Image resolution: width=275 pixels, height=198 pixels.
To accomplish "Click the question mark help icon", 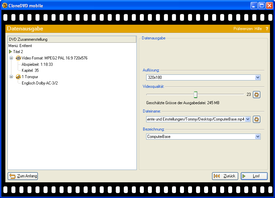I will 267,29.
